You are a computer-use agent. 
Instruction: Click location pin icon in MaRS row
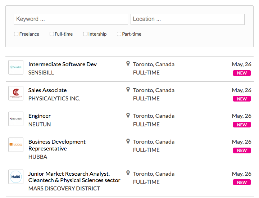(128, 173)
